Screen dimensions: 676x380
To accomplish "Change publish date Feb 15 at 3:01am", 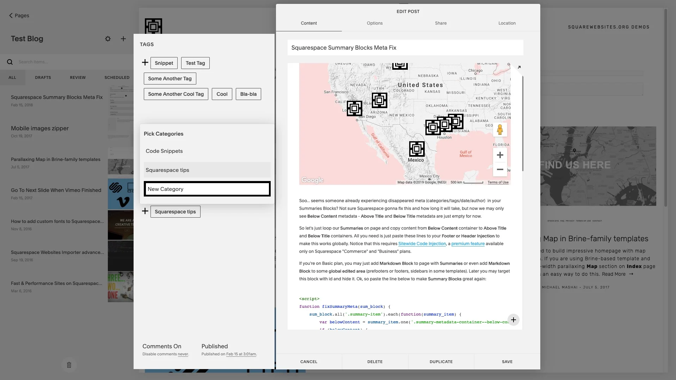I will [x=241, y=354].
